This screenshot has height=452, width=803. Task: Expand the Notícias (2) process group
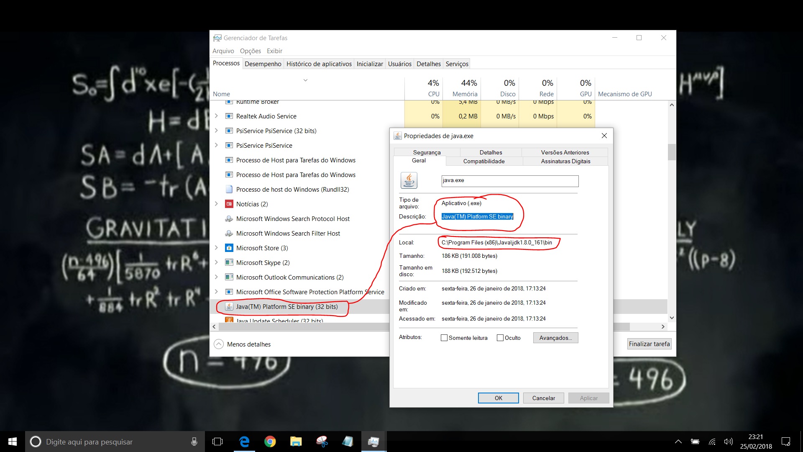tap(216, 204)
